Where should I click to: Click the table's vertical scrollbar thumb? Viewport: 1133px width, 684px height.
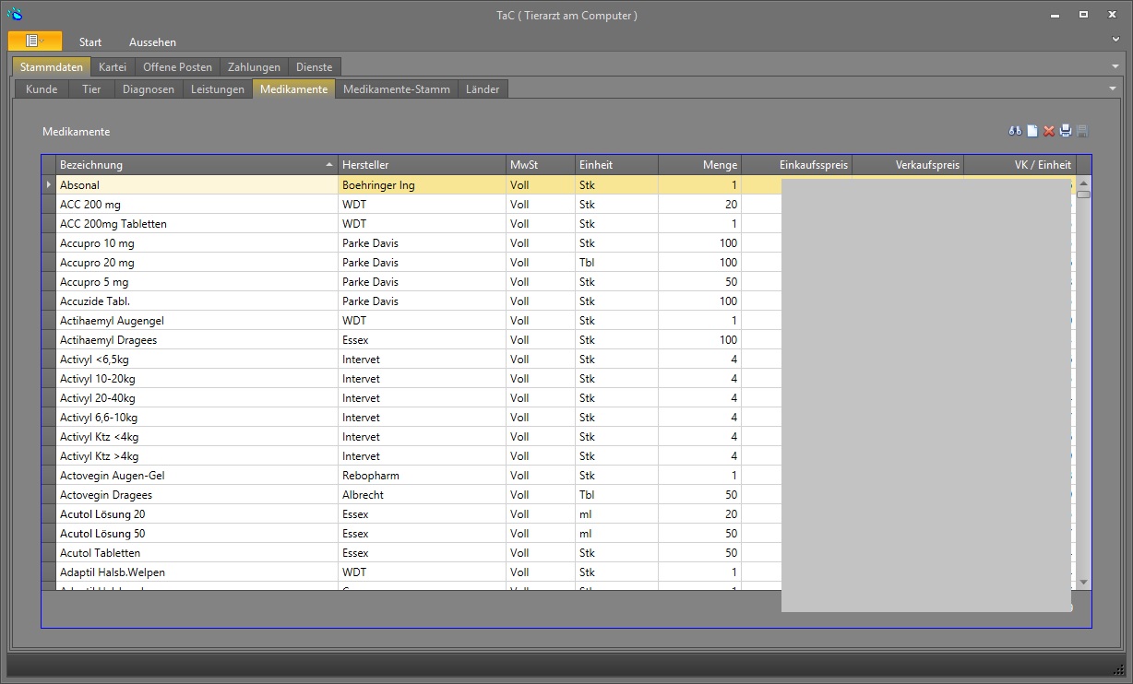tap(1083, 194)
